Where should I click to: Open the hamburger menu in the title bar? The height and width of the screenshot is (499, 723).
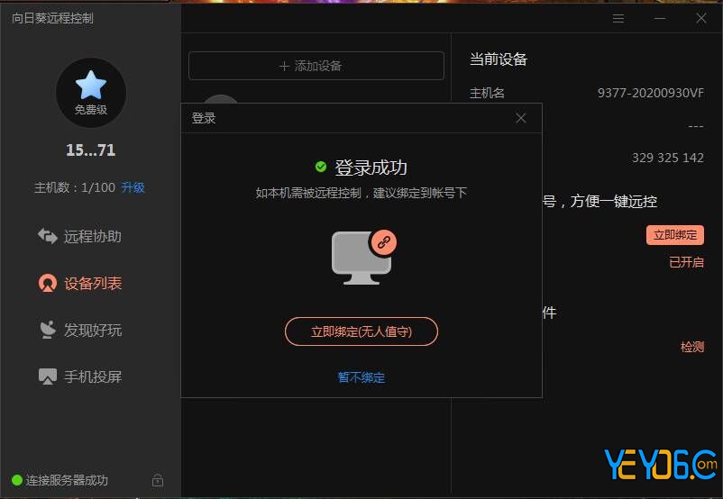pos(618,18)
